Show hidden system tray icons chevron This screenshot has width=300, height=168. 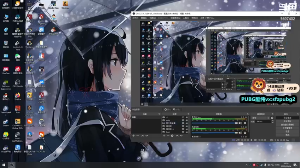(x=246, y=165)
